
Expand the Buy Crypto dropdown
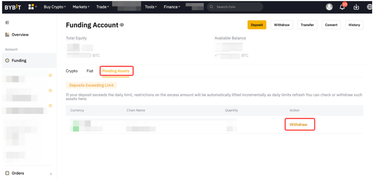click(x=55, y=7)
